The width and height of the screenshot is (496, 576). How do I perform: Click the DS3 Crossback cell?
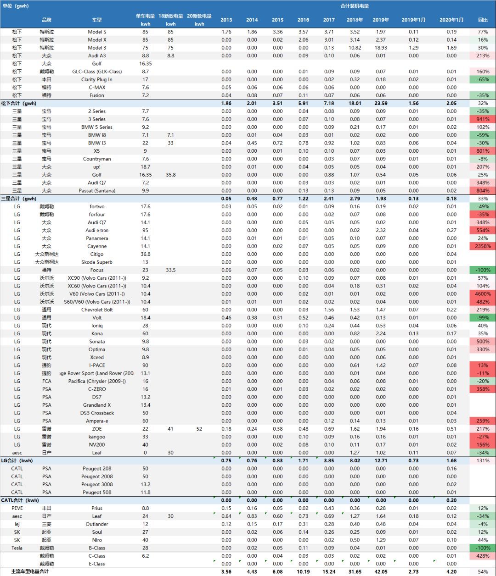(x=97, y=413)
